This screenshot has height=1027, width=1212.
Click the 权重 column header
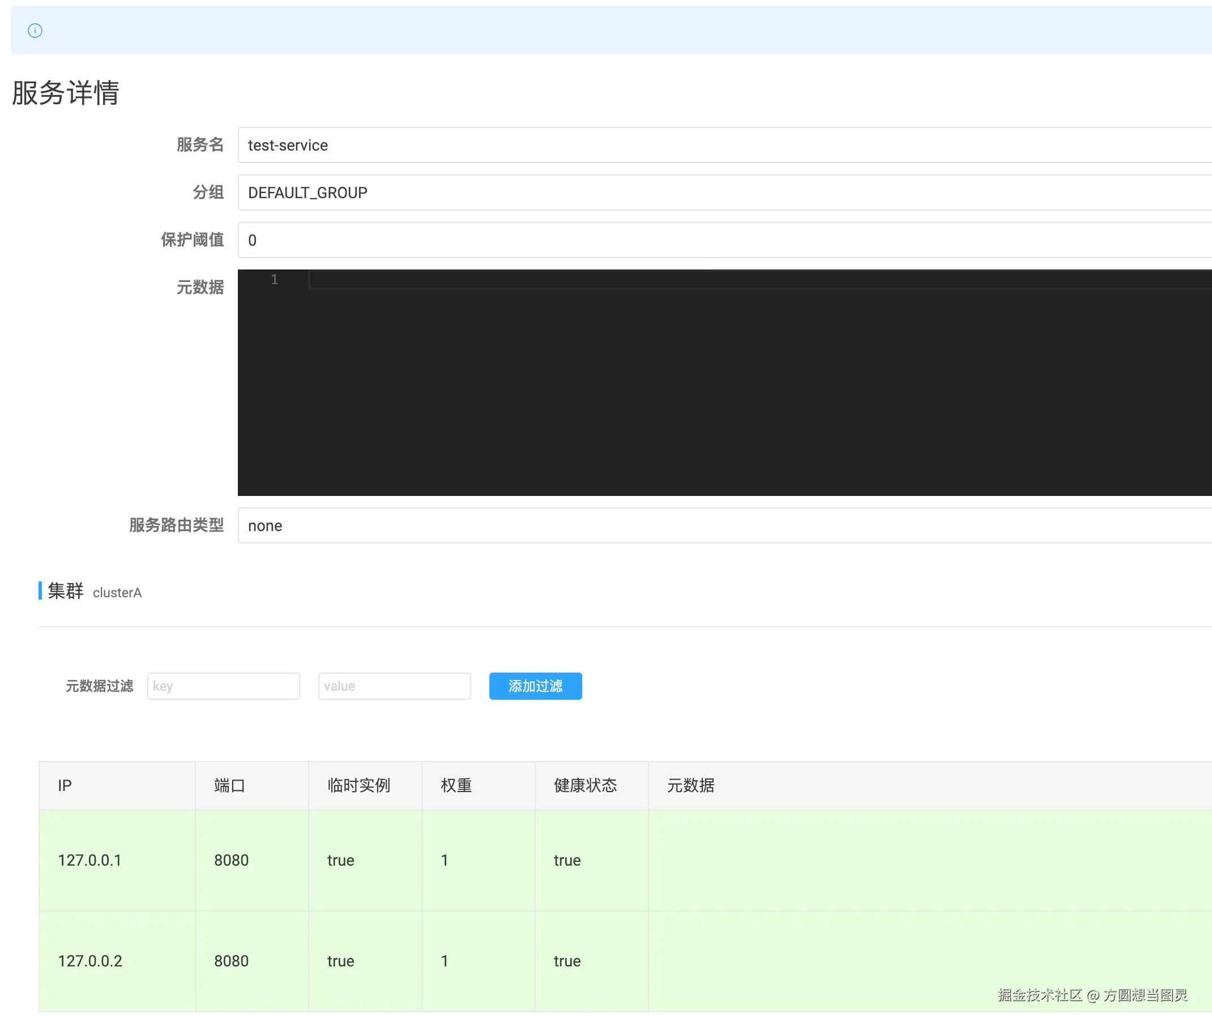pos(456,785)
